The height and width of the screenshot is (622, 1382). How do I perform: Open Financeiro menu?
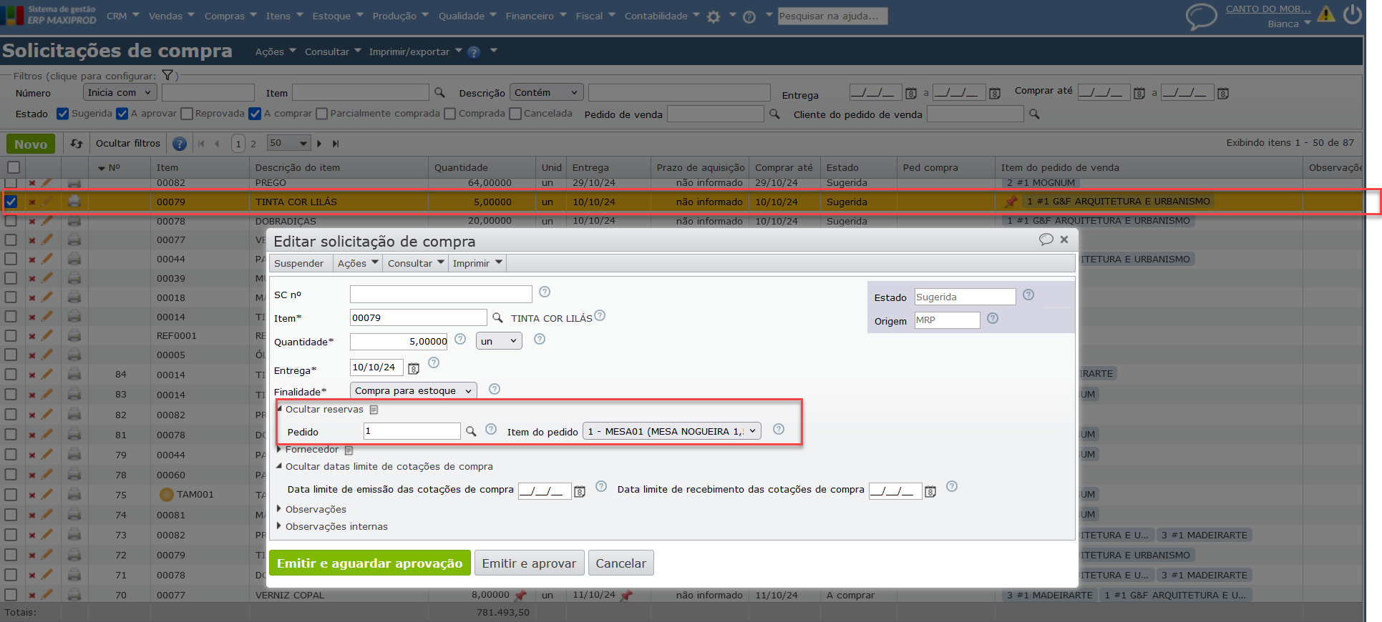coord(536,16)
